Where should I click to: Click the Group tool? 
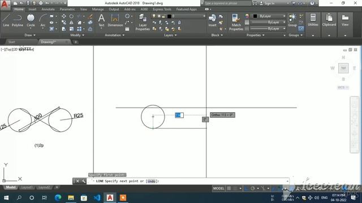pyautogui.click(x=292, y=20)
